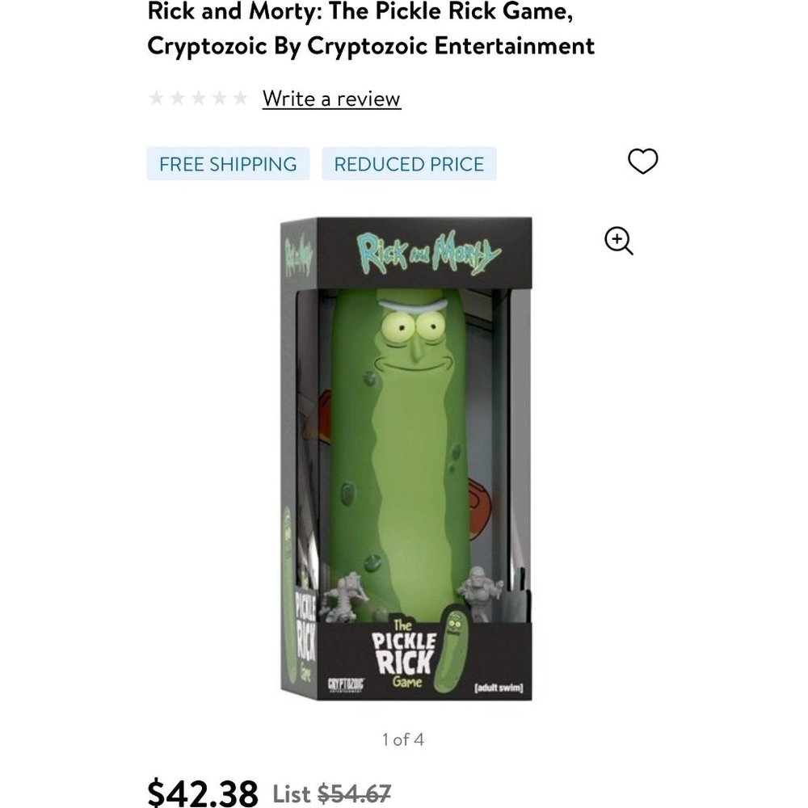Click the Pickle Rick product thumbnail
This screenshot has height=808, width=808.
[404, 461]
